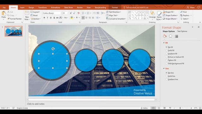202x114 pixels.
Task: Select slide 1 thumbnail
Action: 14,31
